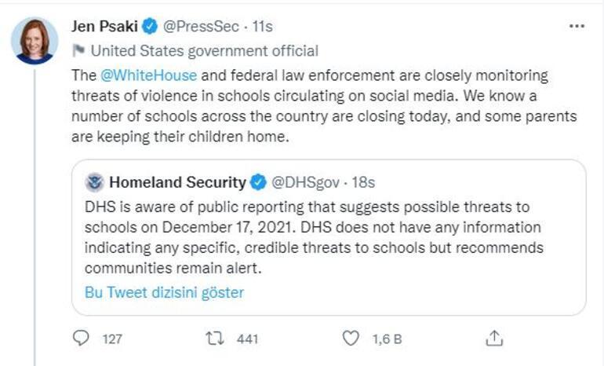Click the @DHSgov handle

(306, 183)
